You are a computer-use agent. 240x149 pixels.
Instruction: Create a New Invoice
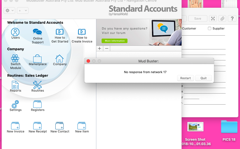coord(15,126)
